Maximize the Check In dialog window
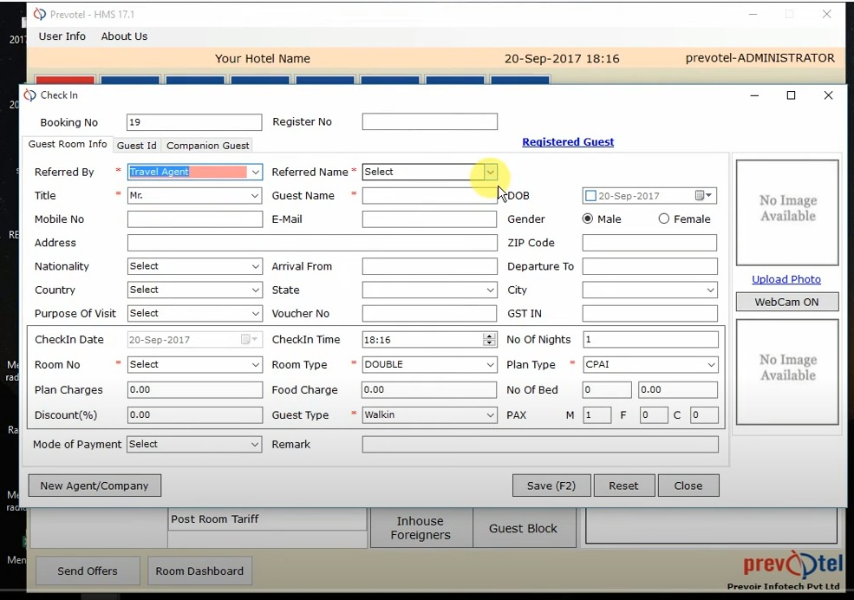Viewport: 854px width, 600px height. coord(791,95)
